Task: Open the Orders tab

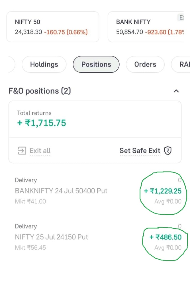Action: click(145, 64)
